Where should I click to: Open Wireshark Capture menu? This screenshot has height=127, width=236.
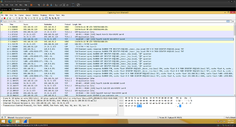(21, 15)
